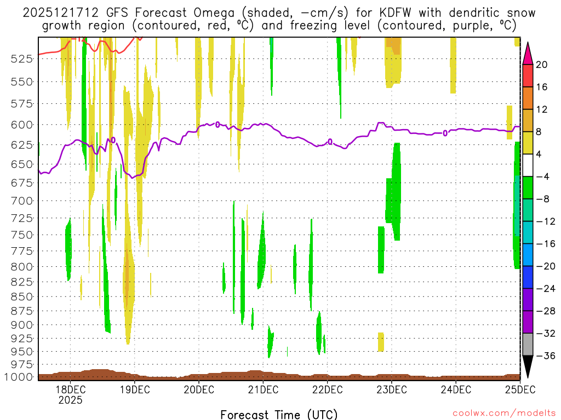The width and height of the screenshot is (561, 420).
Task: Click the colorbar value -32
Action: [x=546, y=334]
